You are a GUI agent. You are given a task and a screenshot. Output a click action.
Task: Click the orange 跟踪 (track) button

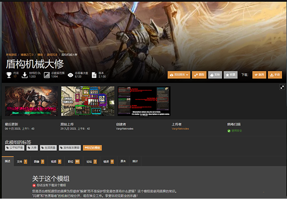(199, 75)
